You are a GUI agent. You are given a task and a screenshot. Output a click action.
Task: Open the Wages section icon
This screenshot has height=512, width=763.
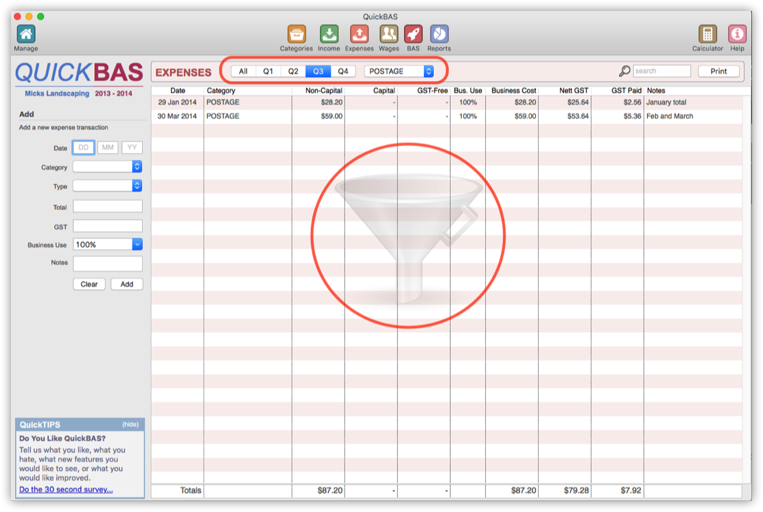coord(389,32)
